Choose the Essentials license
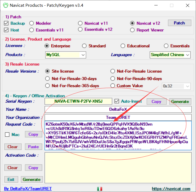The width and height of the screenshot is (196, 192). click(x=166, y=46)
